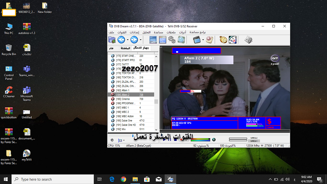Image resolution: width=327 pixels, height=184 pixels.
Task: Select channel [189] MBC Action
Action: point(131,116)
